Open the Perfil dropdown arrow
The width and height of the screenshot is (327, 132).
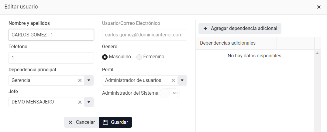click(x=182, y=80)
